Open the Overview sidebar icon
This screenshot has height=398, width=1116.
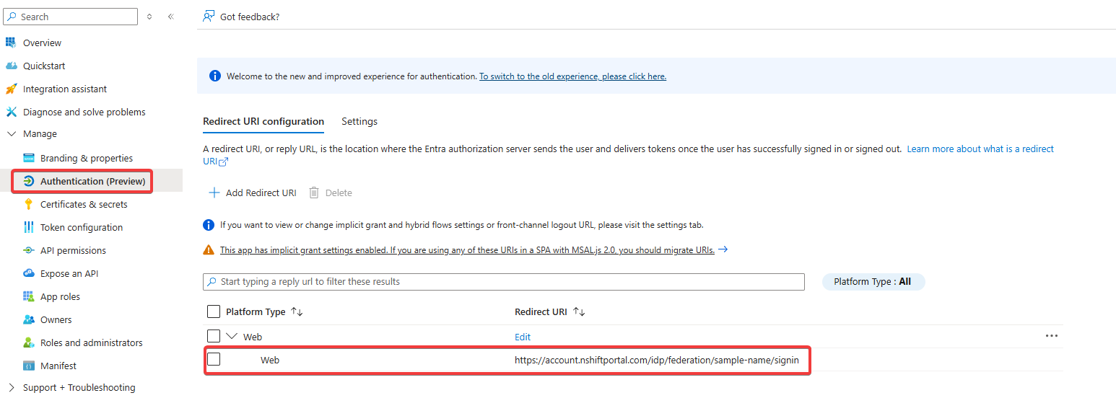tap(11, 43)
